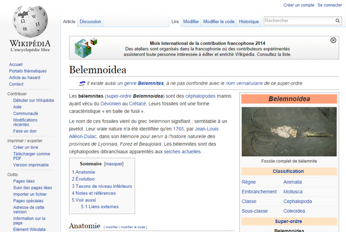Screen dimensions: 346x232
Task: Dismiss the banner with the close icon
Action: 333,40
